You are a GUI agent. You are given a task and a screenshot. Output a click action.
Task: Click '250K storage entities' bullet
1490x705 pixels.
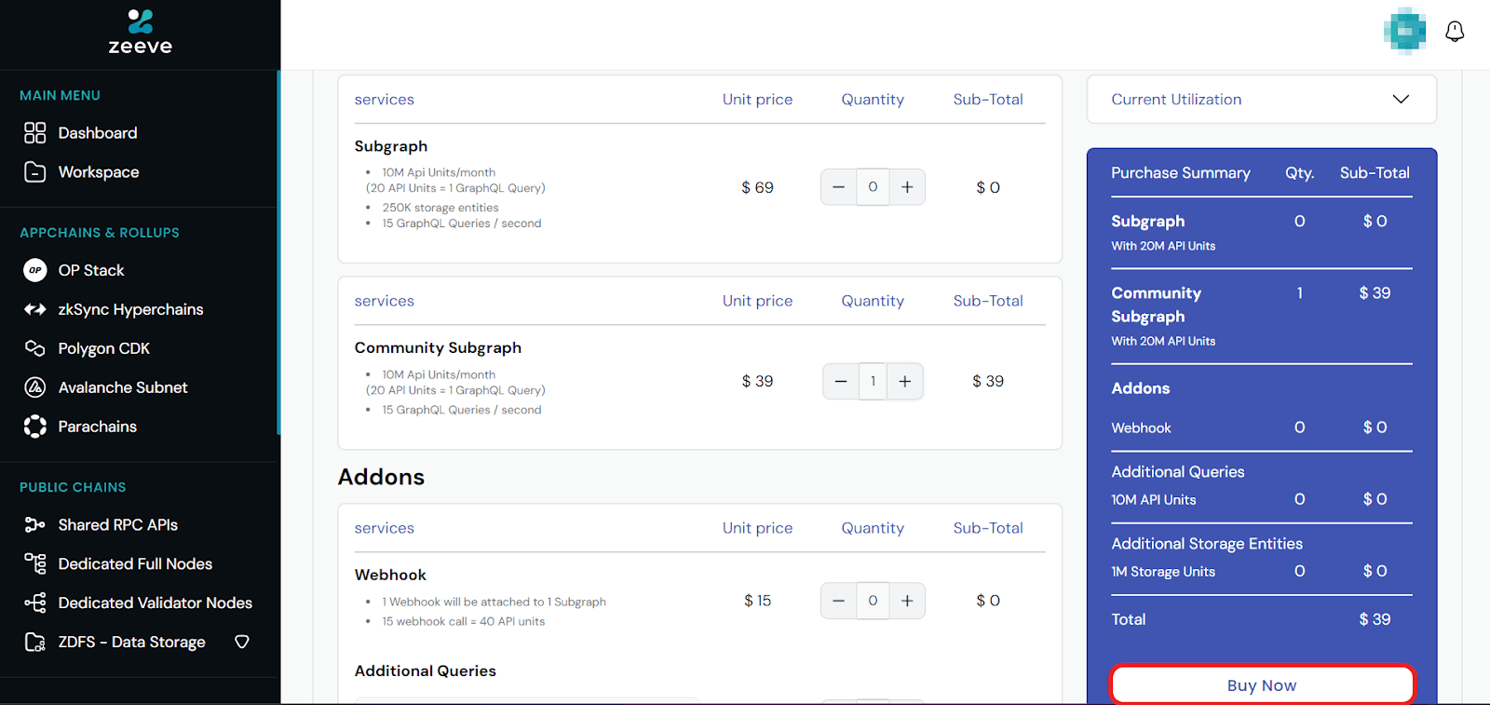[440, 208]
